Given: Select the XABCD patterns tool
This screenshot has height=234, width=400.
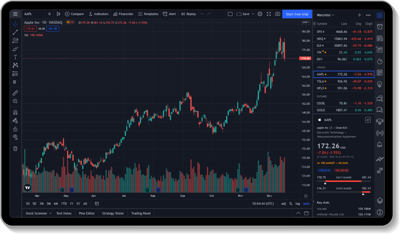Looking at the screenshot, I should 15,65.
